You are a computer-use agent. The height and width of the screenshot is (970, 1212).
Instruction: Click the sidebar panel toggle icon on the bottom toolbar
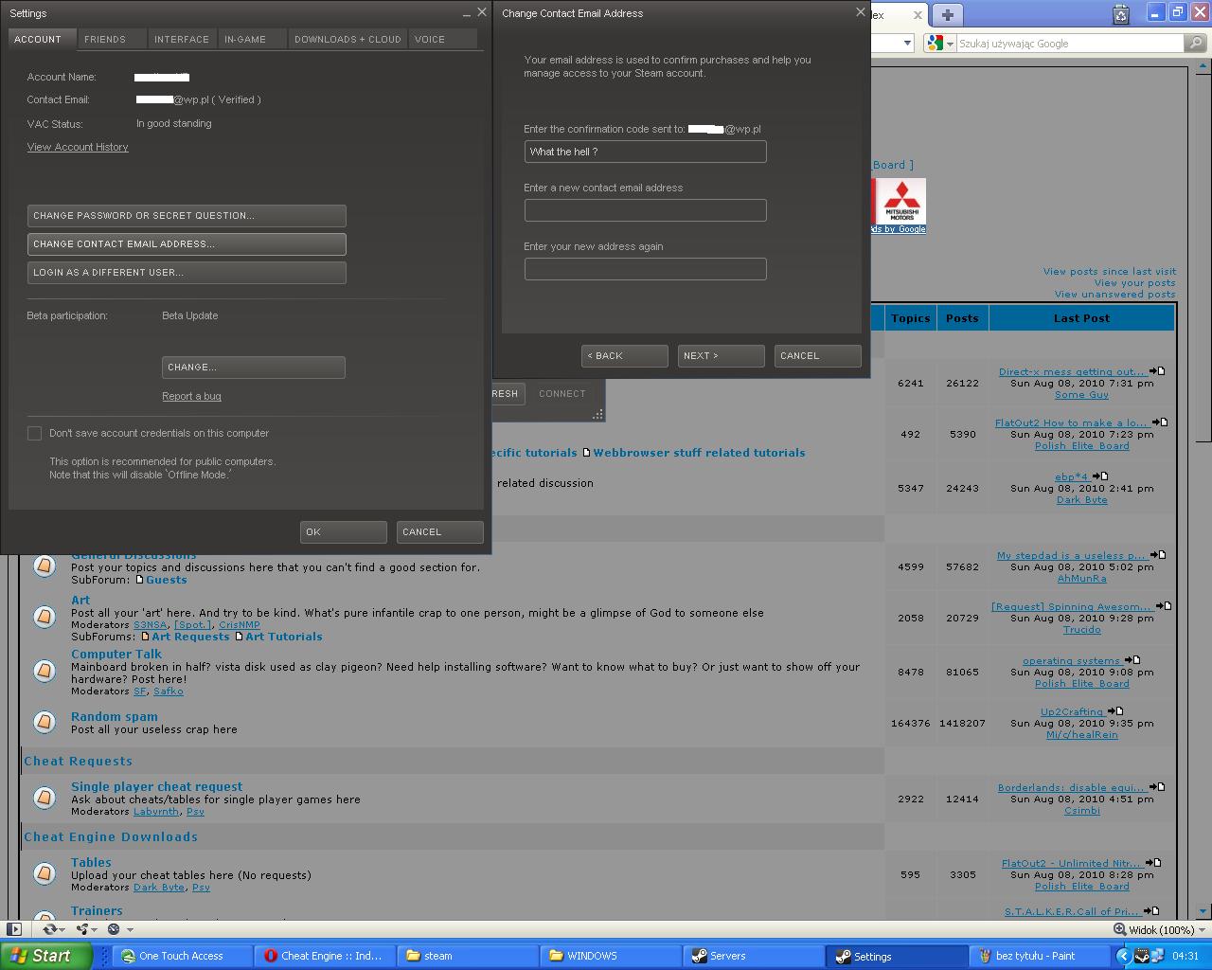click(14, 929)
